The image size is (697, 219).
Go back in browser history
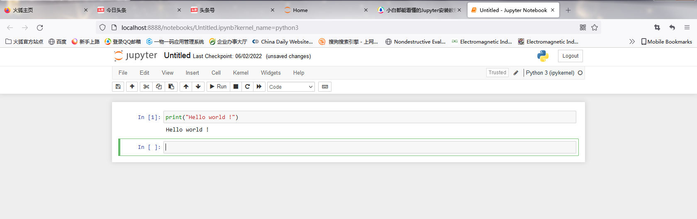click(x=10, y=27)
